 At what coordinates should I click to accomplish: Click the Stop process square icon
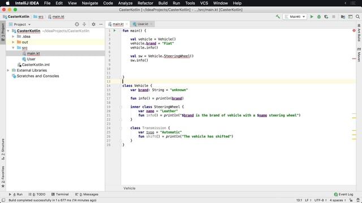coord(334,16)
